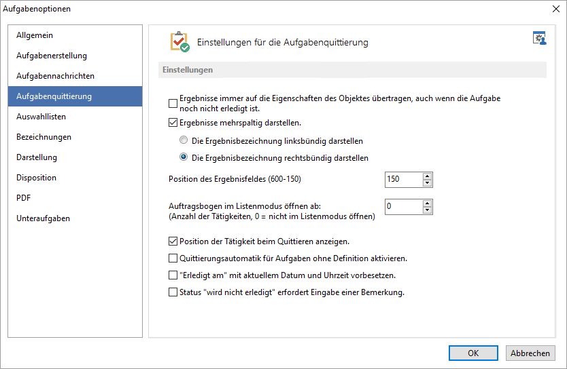Close the Aufgabenoptionen dialog
The height and width of the screenshot is (369, 567).
pos(556,9)
